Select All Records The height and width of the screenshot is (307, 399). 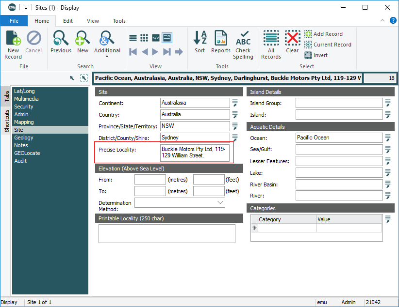point(271,45)
